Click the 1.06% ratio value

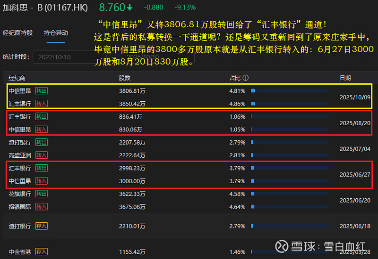pos(237,116)
